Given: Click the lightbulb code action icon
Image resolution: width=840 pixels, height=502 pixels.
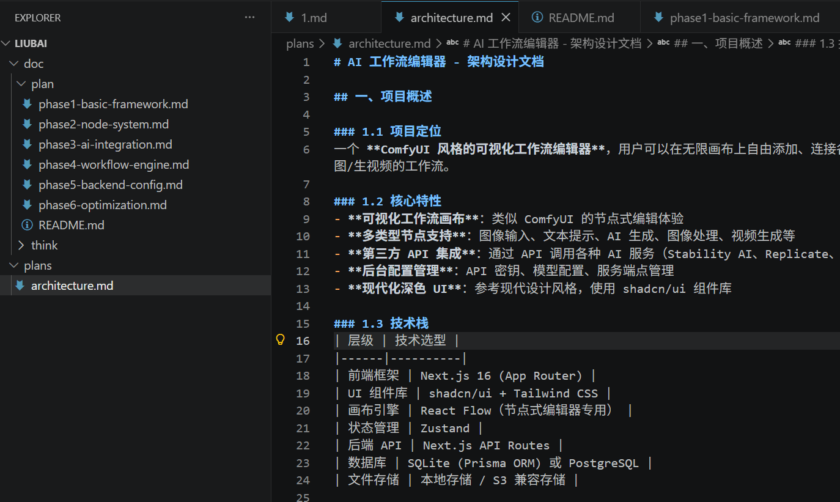Looking at the screenshot, I should (x=281, y=340).
